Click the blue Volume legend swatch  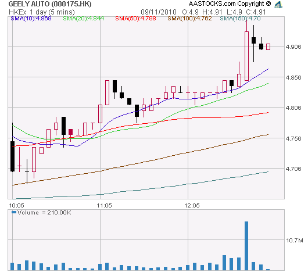(14, 212)
